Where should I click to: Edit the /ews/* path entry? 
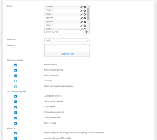click(x=81, y=22)
